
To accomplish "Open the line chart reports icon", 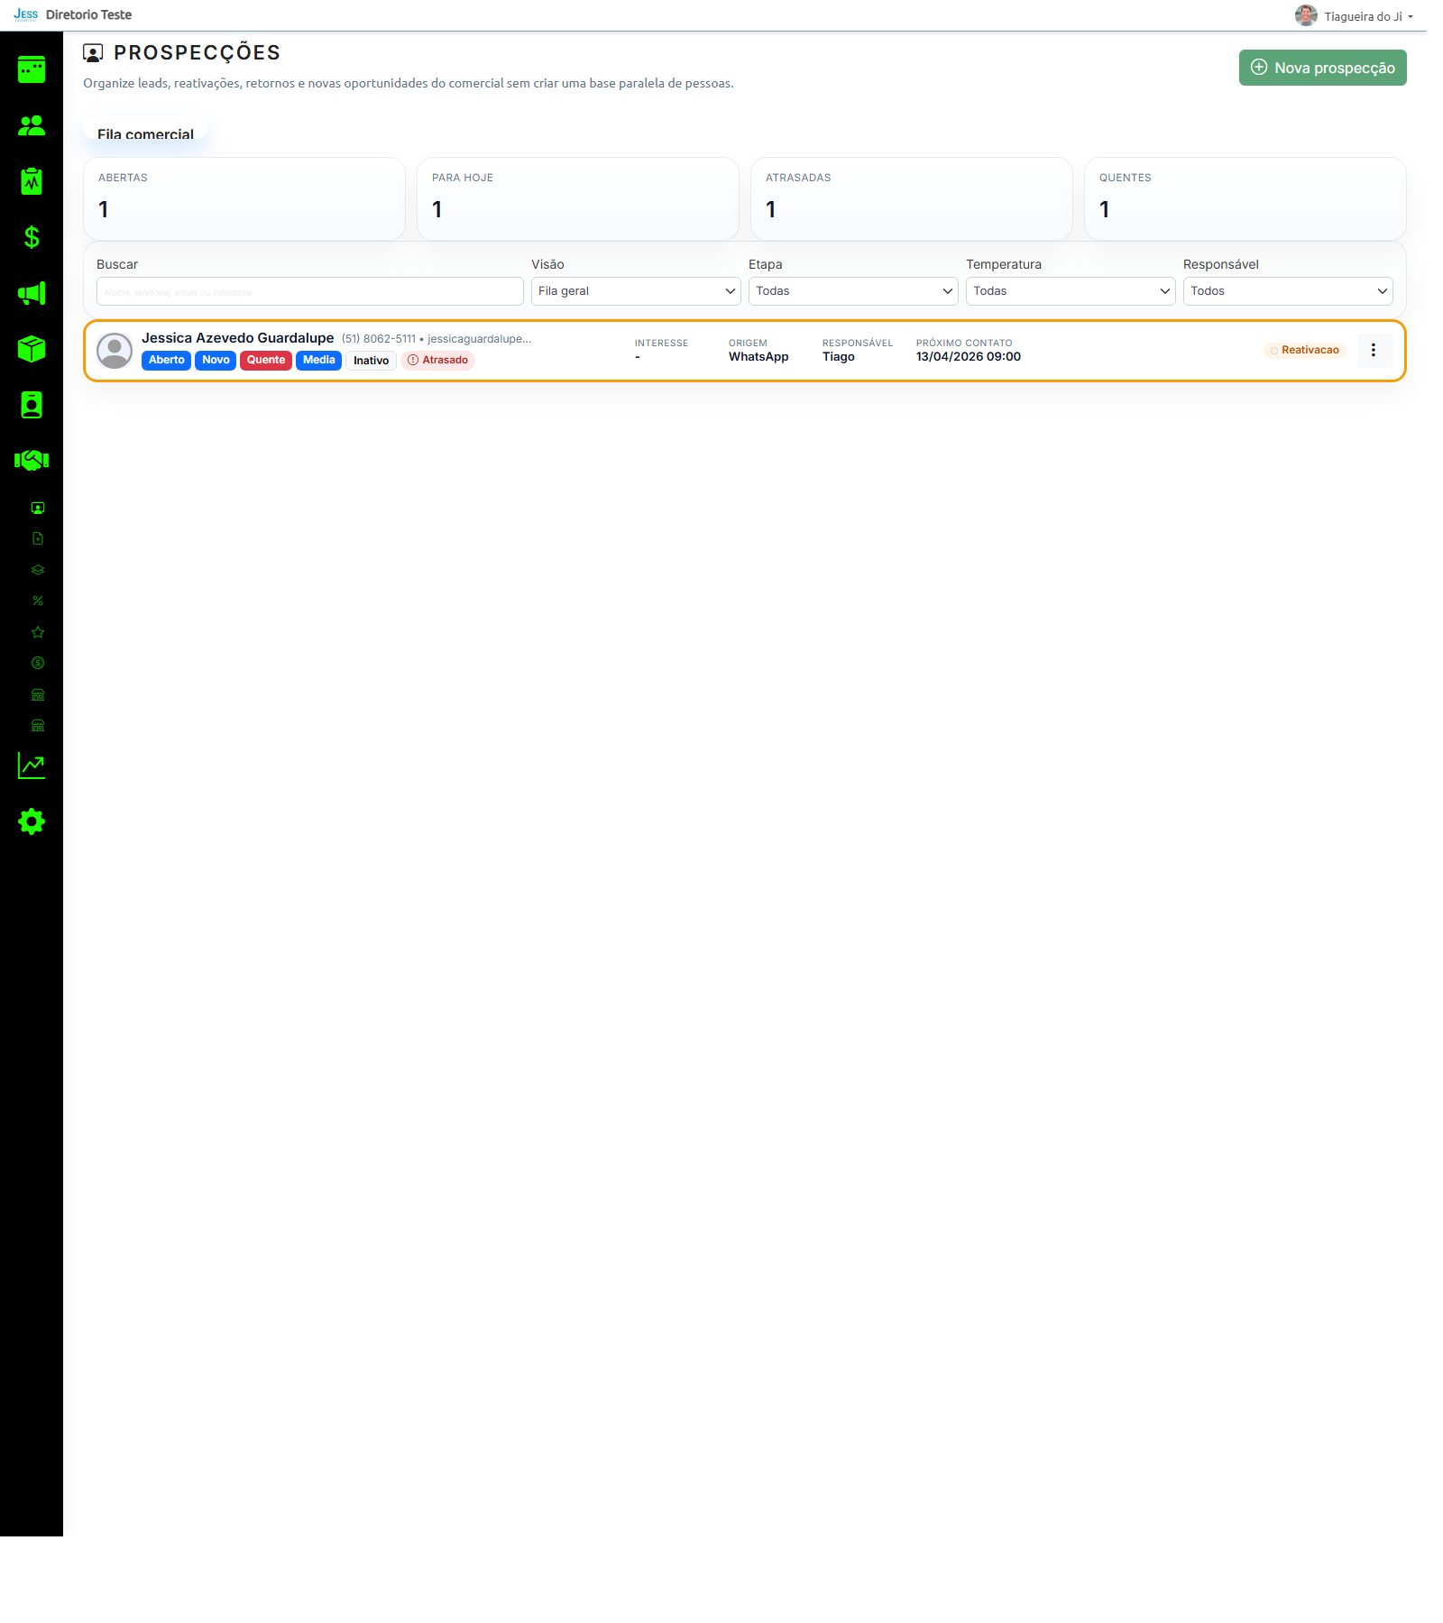I will [32, 766].
